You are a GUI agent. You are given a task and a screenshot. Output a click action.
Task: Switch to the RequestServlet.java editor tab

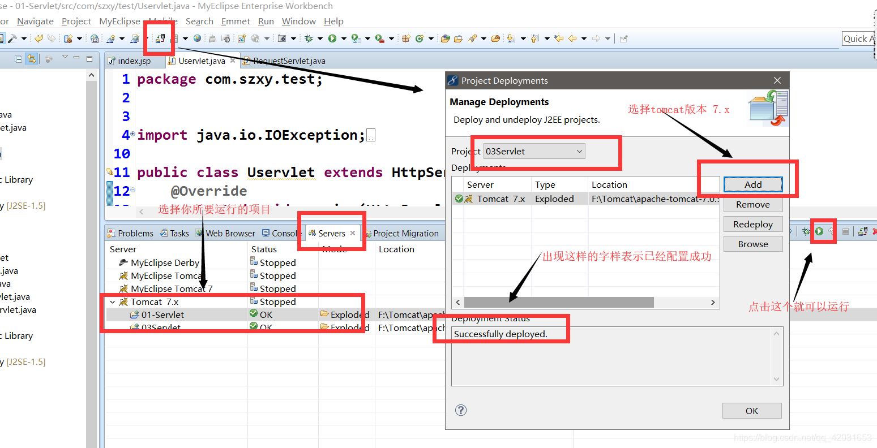[289, 61]
